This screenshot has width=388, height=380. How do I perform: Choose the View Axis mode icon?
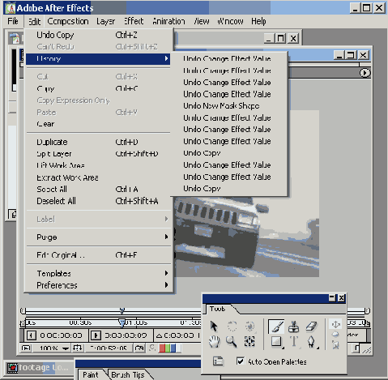335,345
